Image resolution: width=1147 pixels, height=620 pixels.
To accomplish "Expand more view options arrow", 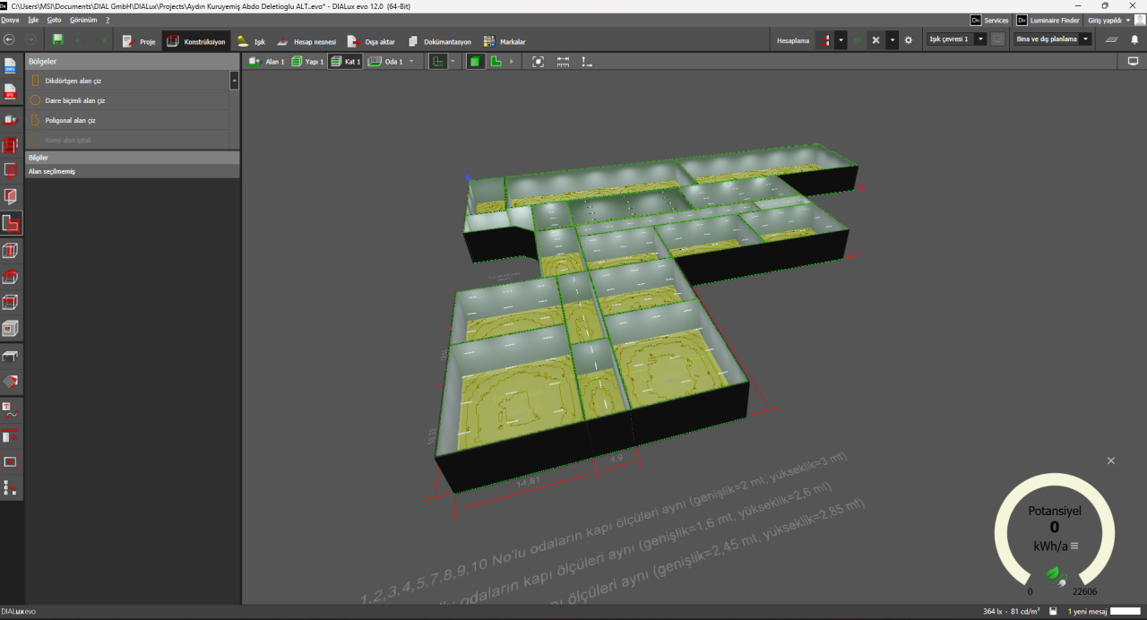I will pos(512,62).
